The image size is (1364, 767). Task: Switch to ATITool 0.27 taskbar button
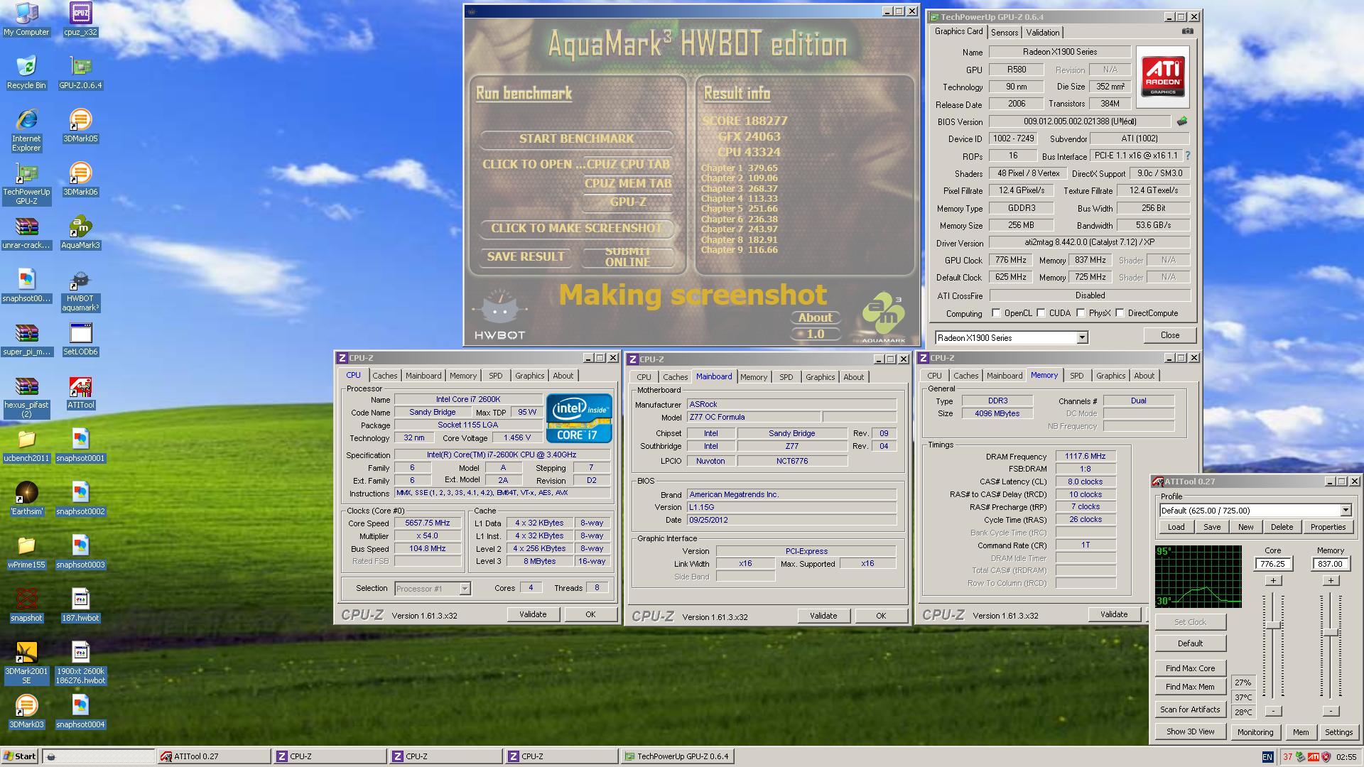pyautogui.click(x=213, y=756)
